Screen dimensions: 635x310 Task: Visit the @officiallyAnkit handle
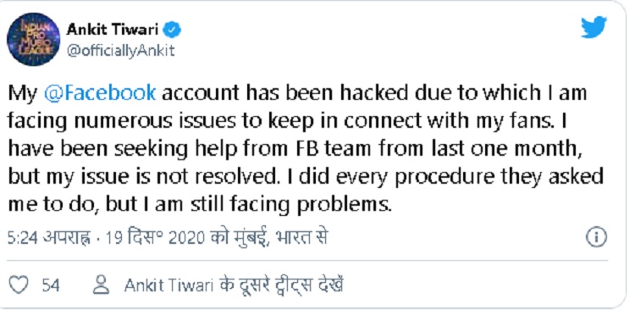120,51
